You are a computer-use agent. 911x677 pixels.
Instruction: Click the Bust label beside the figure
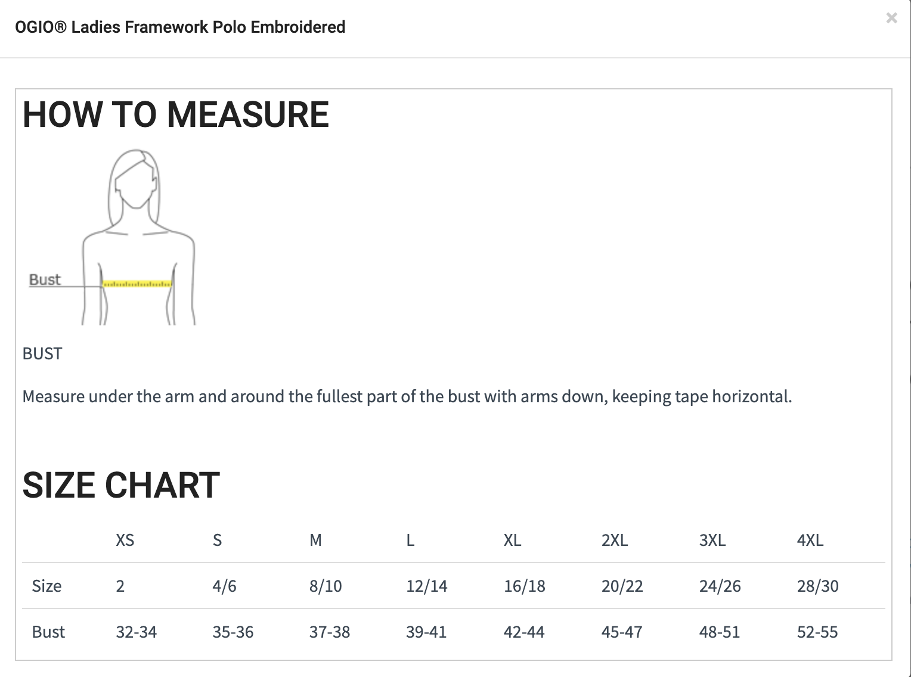tap(45, 280)
